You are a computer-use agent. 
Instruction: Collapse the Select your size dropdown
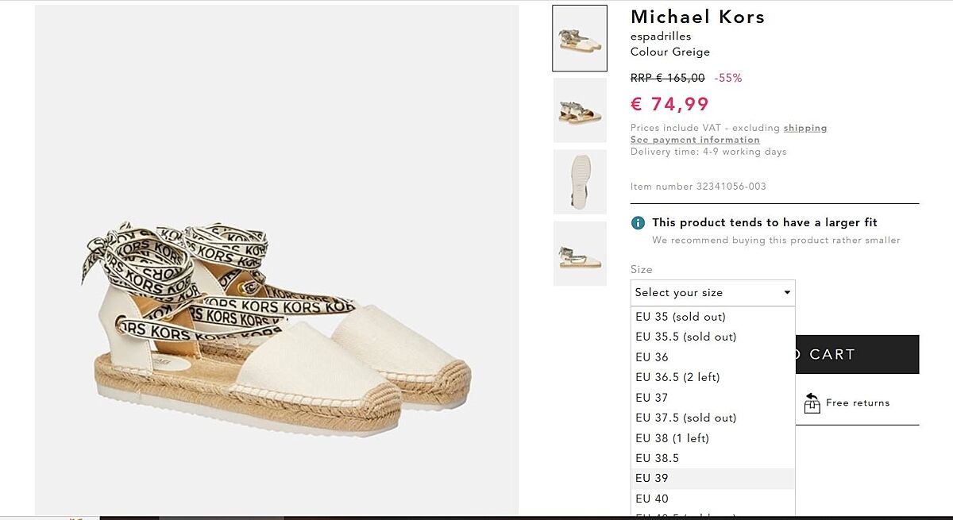(712, 293)
